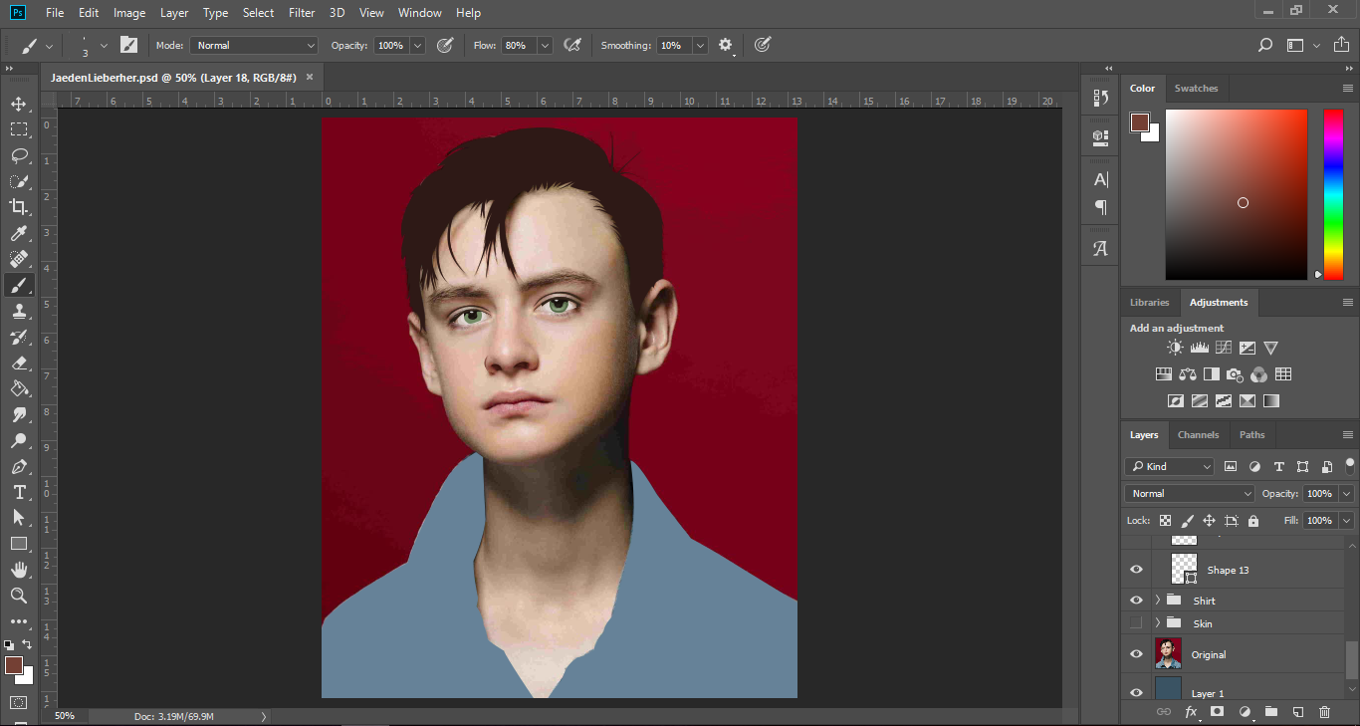The width and height of the screenshot is (1360, 726).
Task: Select the Path Selection tool
Action: tap(19, 518)
